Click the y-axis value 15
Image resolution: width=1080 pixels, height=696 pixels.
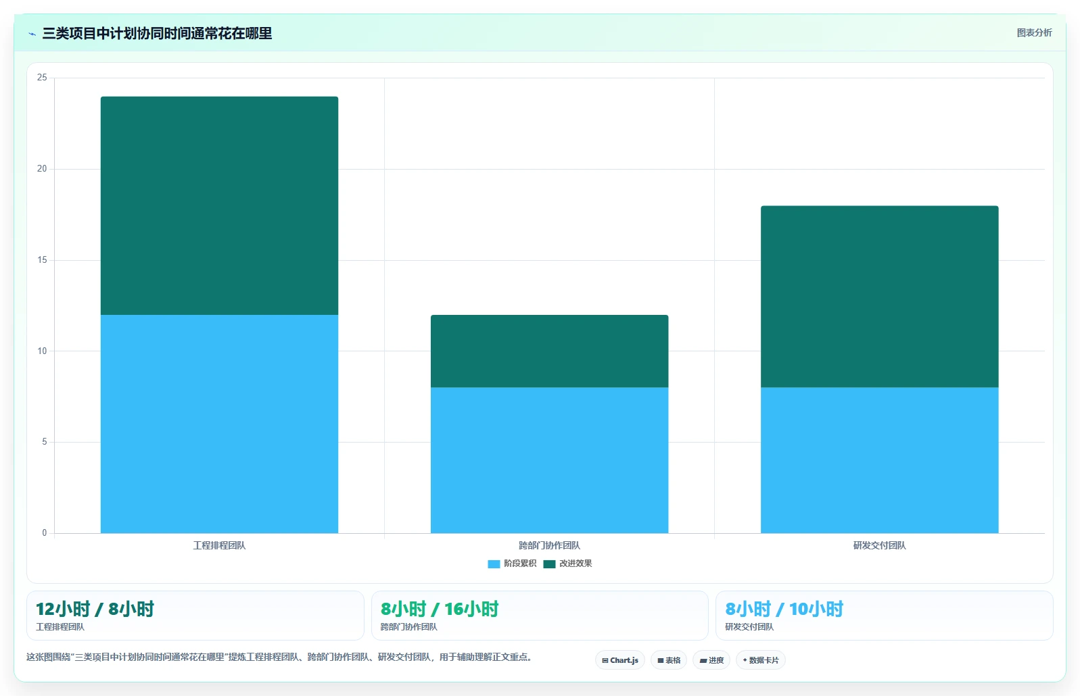coord(42,260)
